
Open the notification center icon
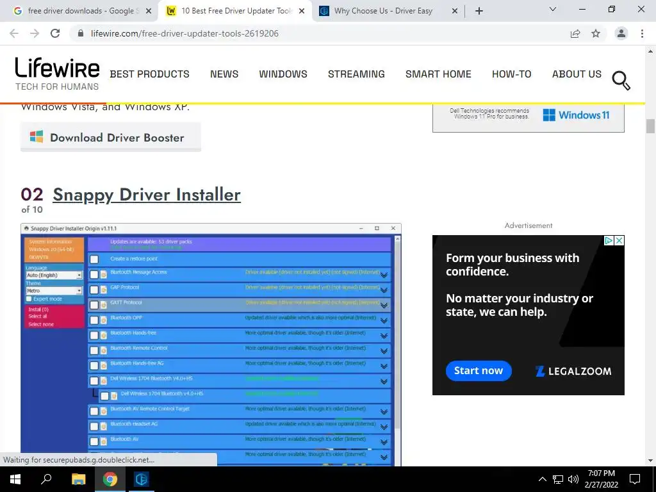(635, 479)
